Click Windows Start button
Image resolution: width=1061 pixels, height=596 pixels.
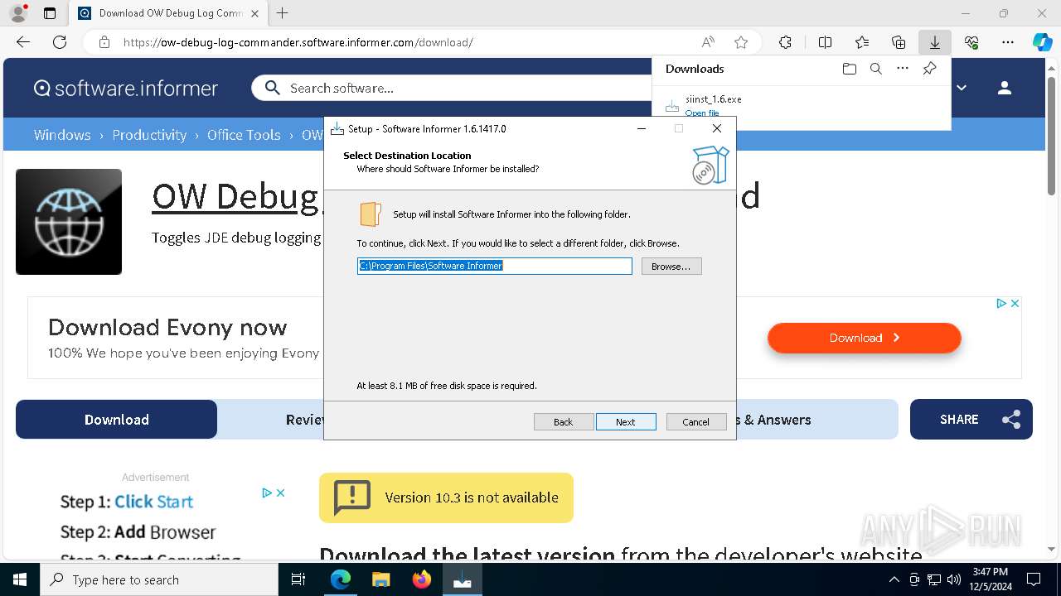(x=20, y=579)
